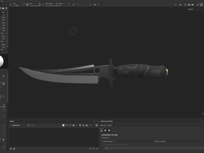This screenshot has height=153, width=204.
Task: Click the white sphere brush preview thumbnail
Action: (x=1, y=61)
